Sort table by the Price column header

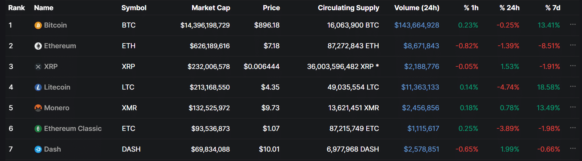(271, 8)
